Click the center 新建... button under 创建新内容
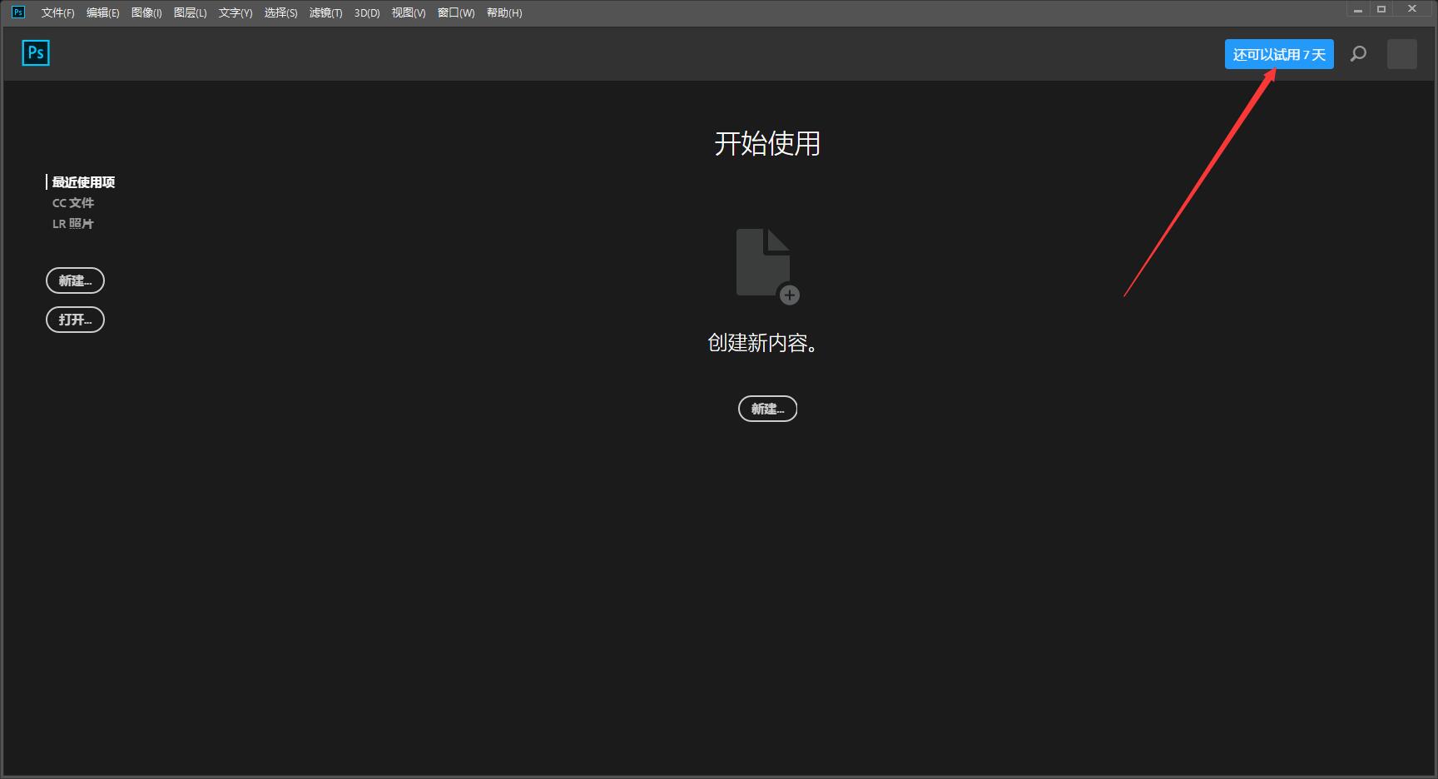 766,409
